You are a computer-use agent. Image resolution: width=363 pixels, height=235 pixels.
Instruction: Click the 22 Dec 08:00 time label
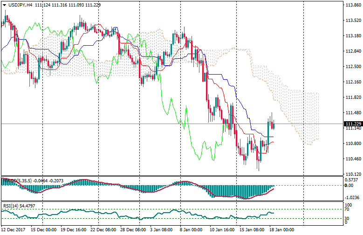click(103, 230)
